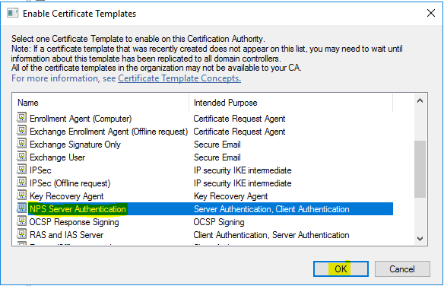Click the dialog title bar icon
This screenshot has width=444, height=286.
[x=12, y=13]
